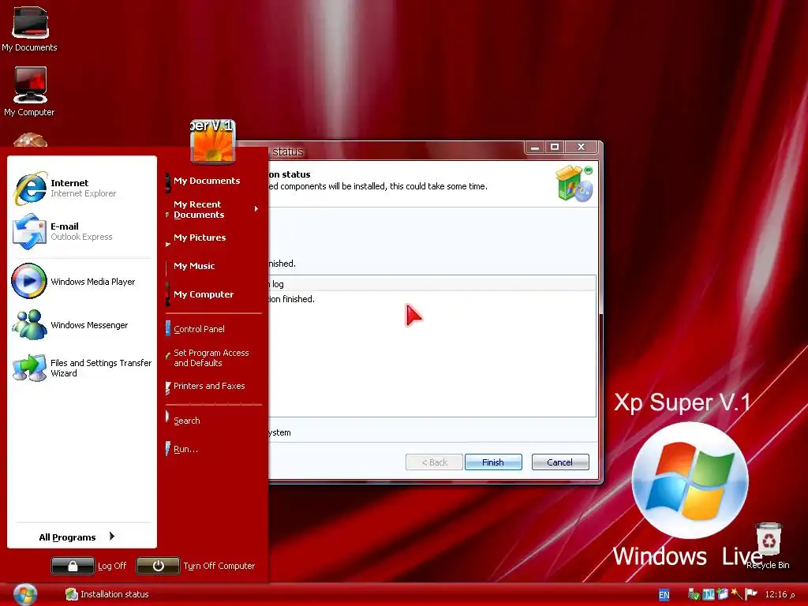This screenshot has width=808, height=606.
Task: Click the log header row in the installer
Action: point(432,284)
